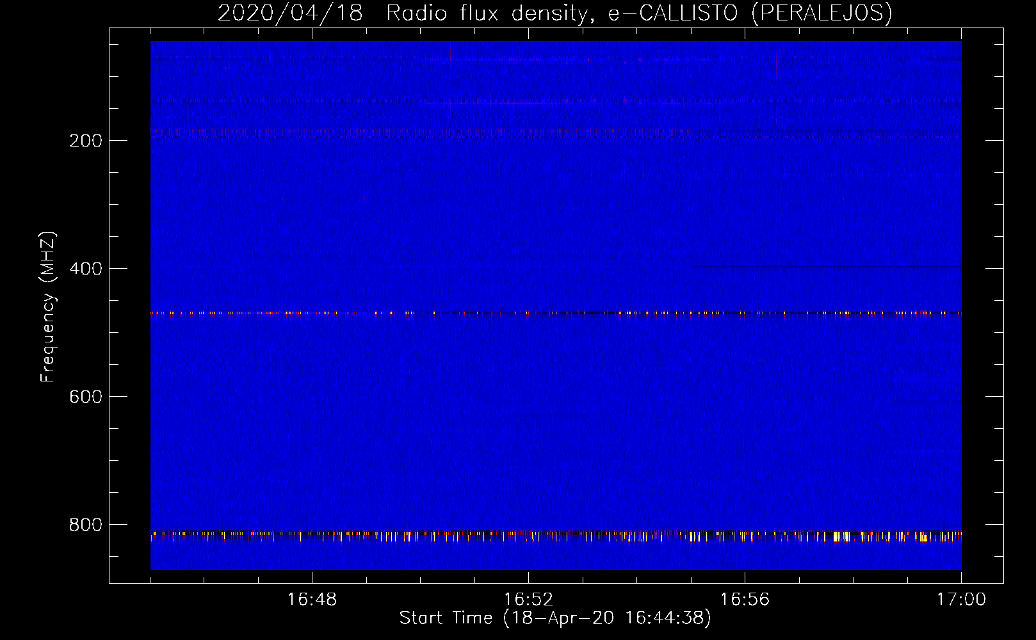1036x640 pixels.
Task: Click the 17:00 time tick label
Action: point(961,600)
